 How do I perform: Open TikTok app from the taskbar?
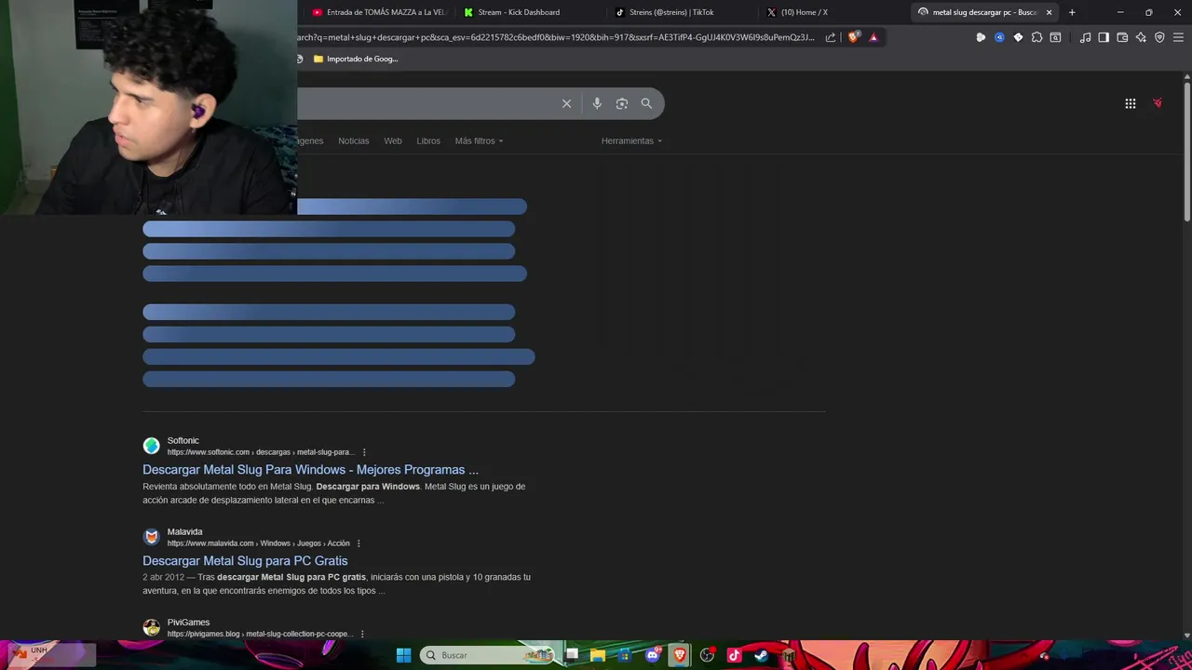click(x=734, y=655)
